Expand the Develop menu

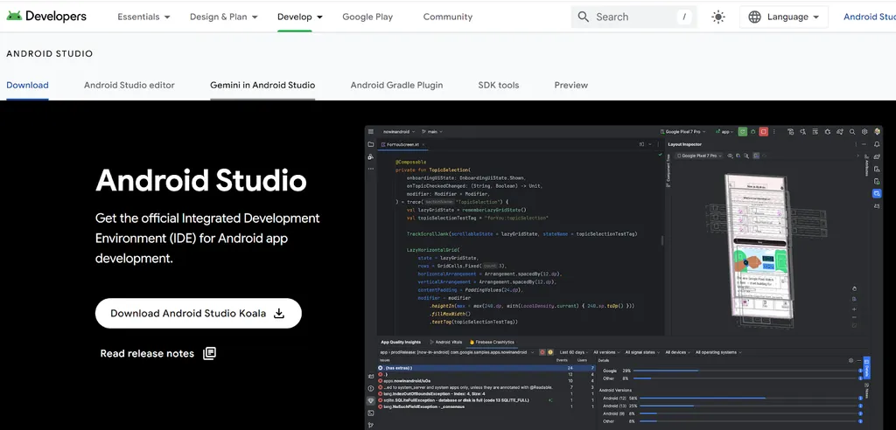pyautogui.click(x=299, y=17)
